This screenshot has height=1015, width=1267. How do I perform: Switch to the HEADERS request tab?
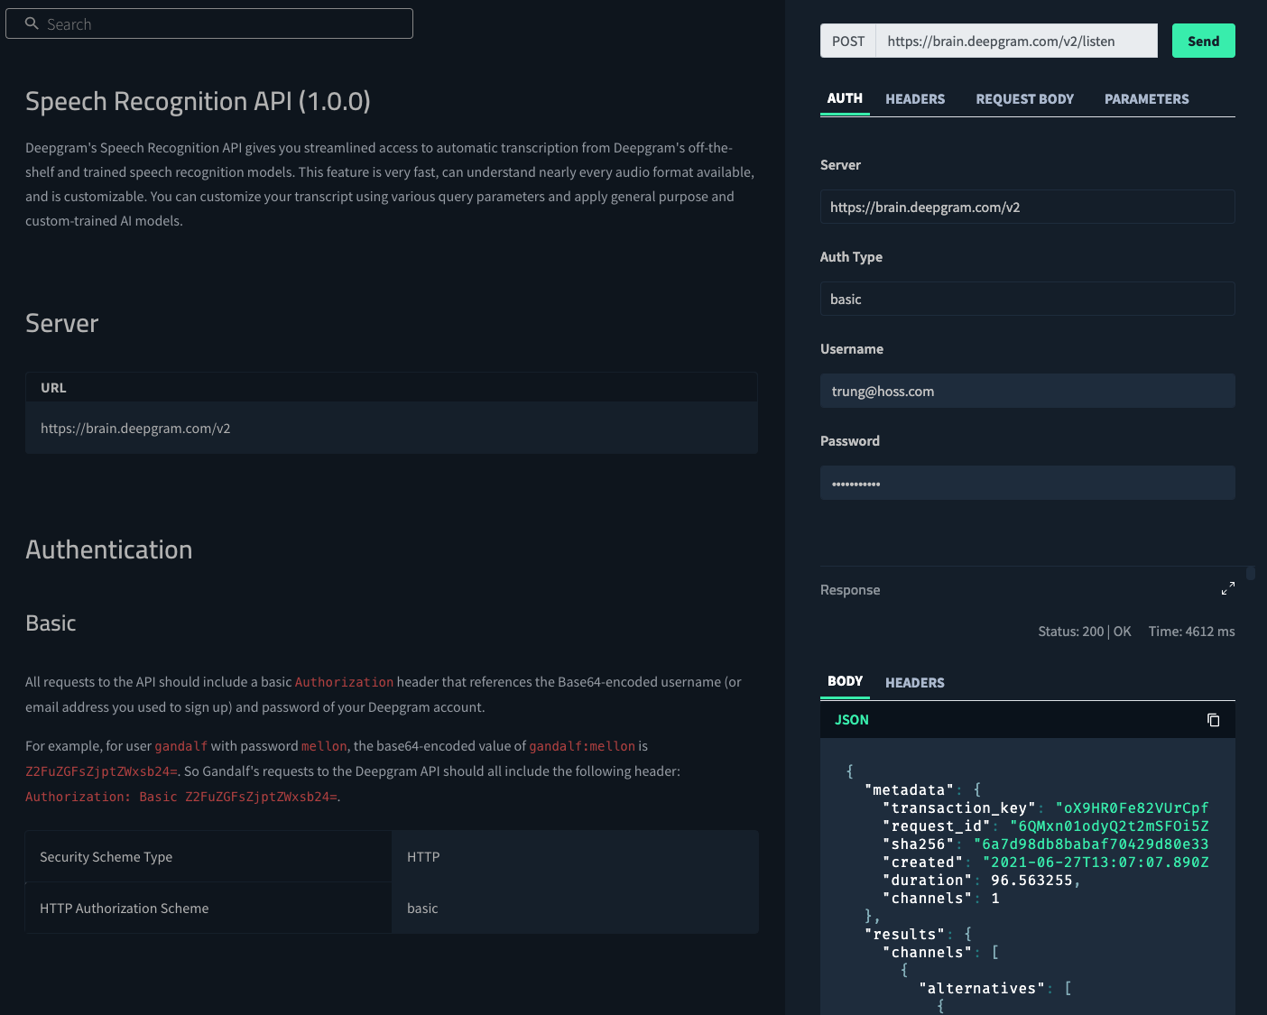[915, 99]
